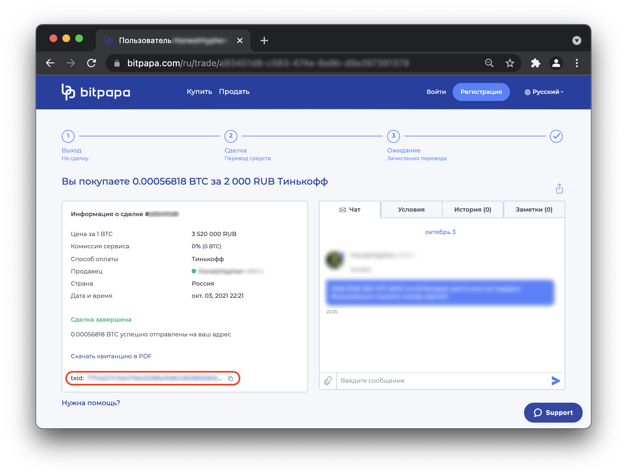
Task: Reload the bitpapa trade page
Action: point(92,63)
